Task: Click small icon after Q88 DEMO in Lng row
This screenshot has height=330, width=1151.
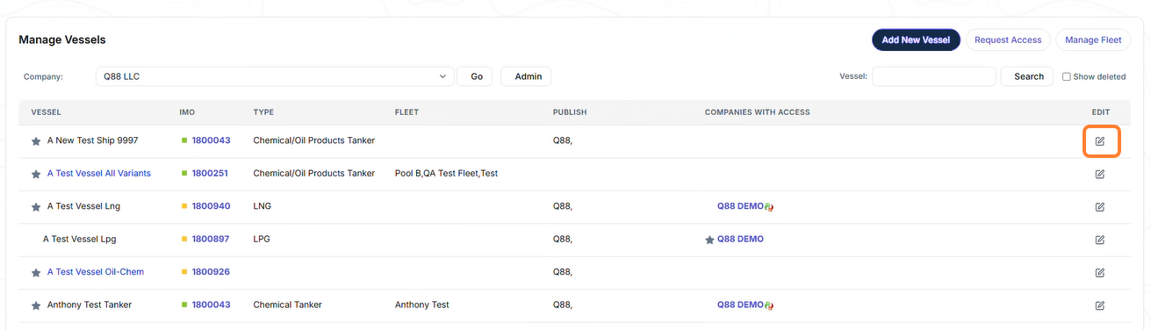Action: 769,207
